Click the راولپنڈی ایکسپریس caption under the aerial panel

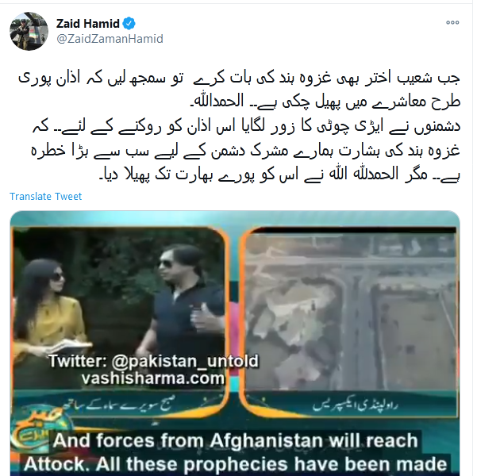[x=356, y=405]
